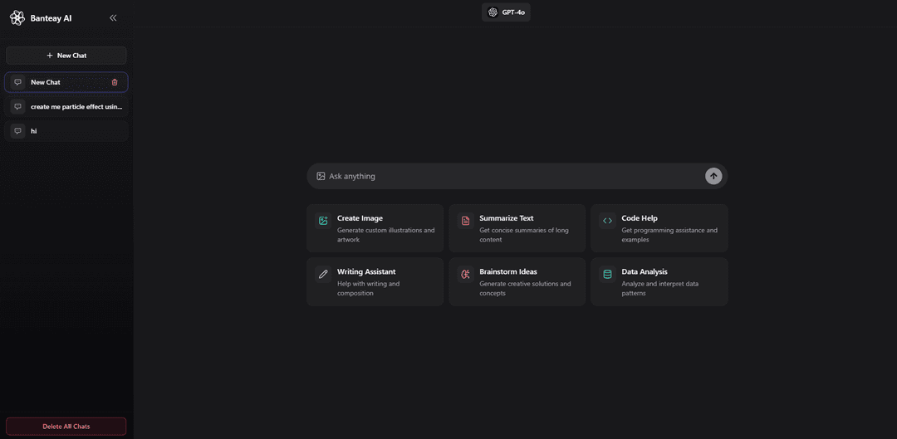The image size is (897, 439).
Task: Click Delete All Chats button
Action: click(66, 427)
